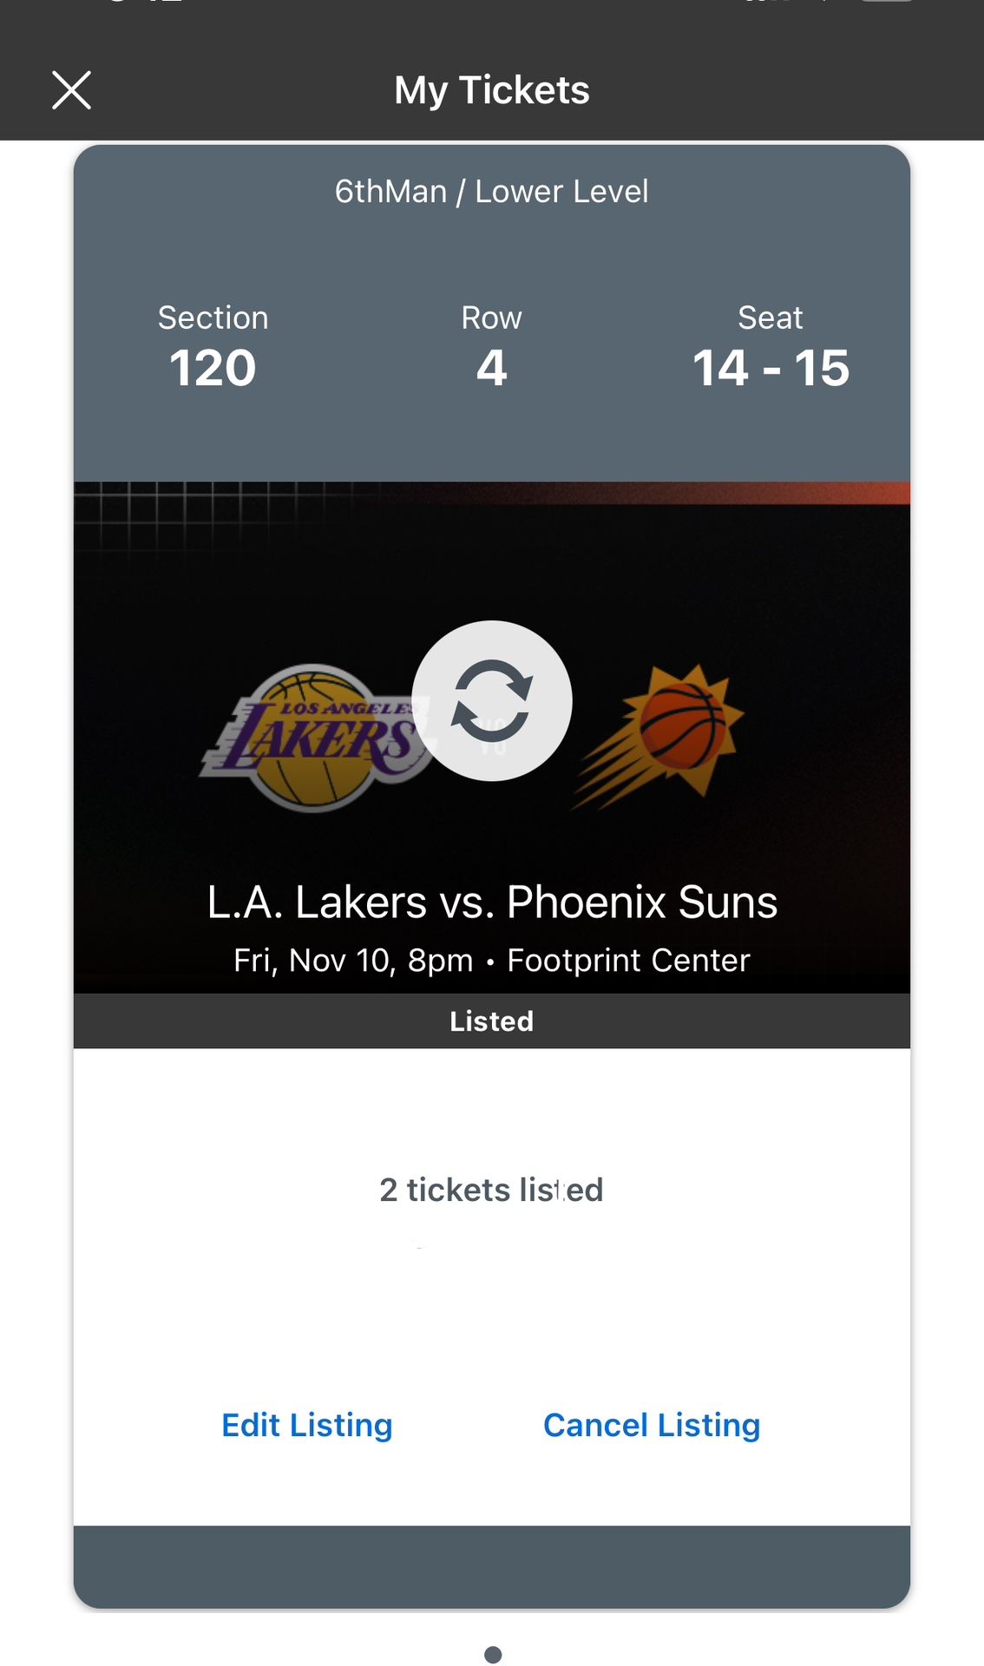Tap the Row label
The width and height of the screenshot is (984, 1666).
(x=492, y=318)
